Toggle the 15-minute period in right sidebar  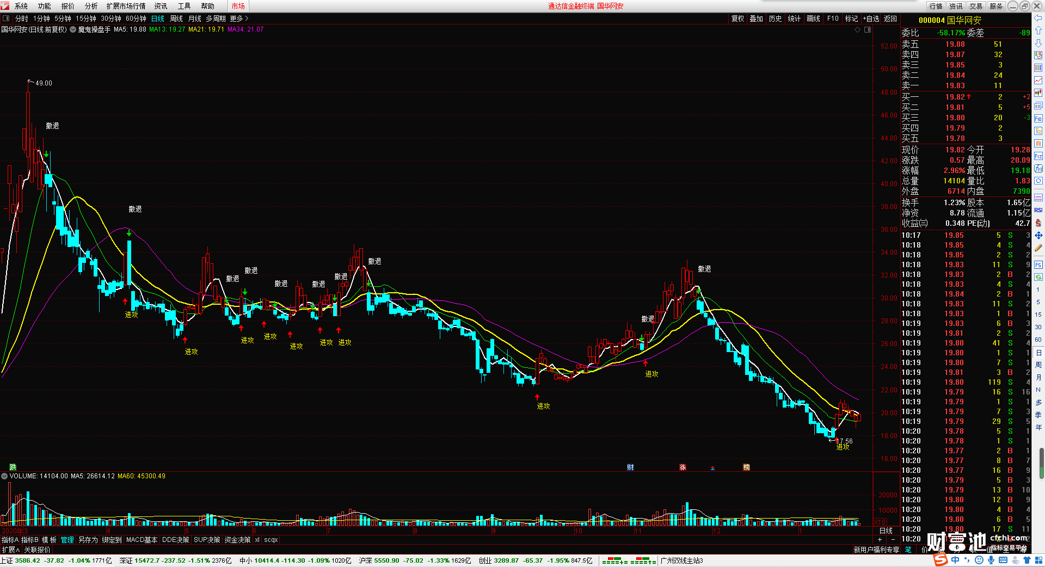(x=1038, y=315)
